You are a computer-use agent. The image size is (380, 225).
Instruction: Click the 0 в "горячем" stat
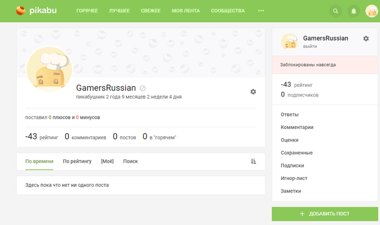click(x=160, y=137)
